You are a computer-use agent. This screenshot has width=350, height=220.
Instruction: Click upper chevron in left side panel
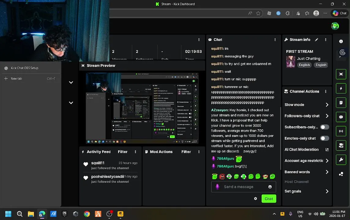pos(71,82)
